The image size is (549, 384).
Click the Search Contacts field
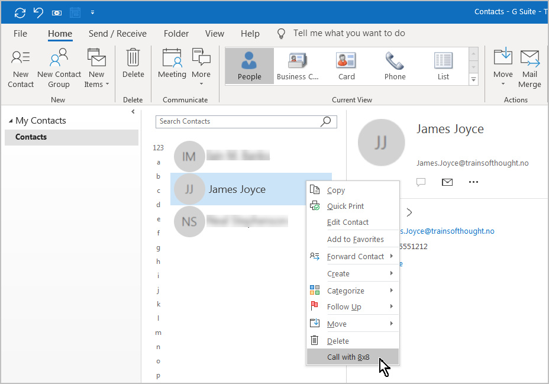click(x=238, y=121)
